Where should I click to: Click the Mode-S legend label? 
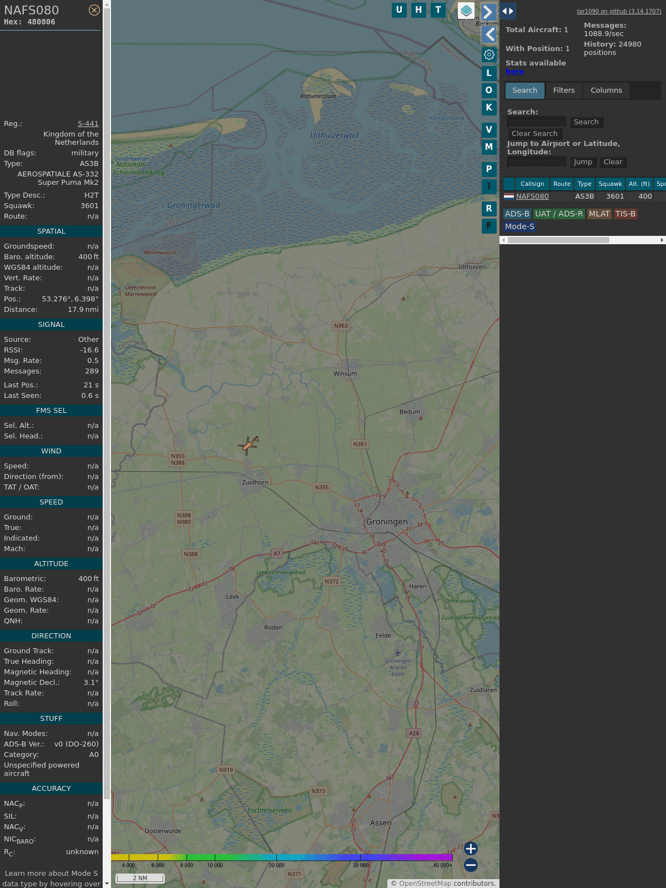519,227
